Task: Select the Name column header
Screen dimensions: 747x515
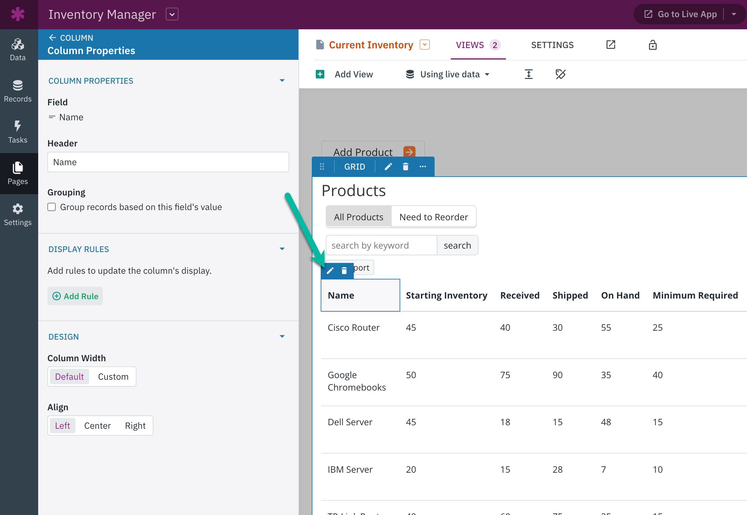Action: point(360,295)
